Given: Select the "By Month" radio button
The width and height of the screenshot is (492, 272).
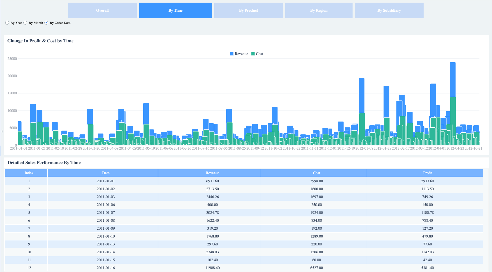Looking at the screenshot, I should (25, 22).
